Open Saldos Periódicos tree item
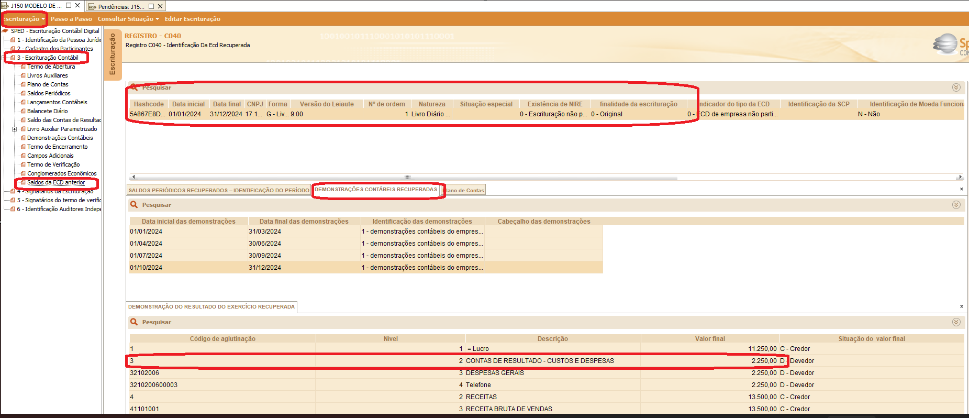This screenshot has height=418, width=969. 49,93
